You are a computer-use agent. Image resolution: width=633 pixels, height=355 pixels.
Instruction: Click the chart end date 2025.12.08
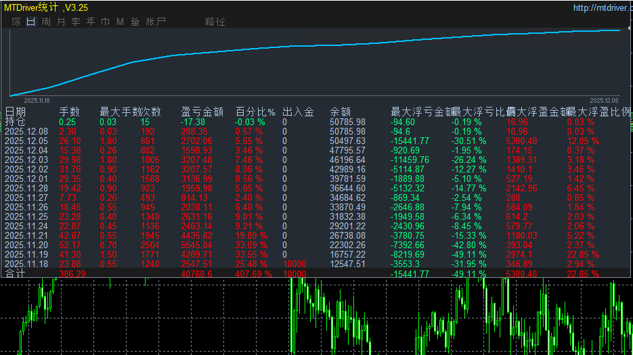click(604, 101)
